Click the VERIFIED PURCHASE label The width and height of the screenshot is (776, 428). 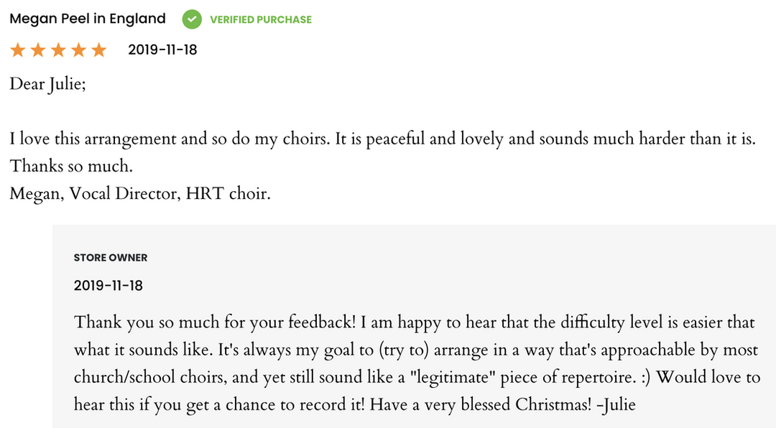(261, 20)
